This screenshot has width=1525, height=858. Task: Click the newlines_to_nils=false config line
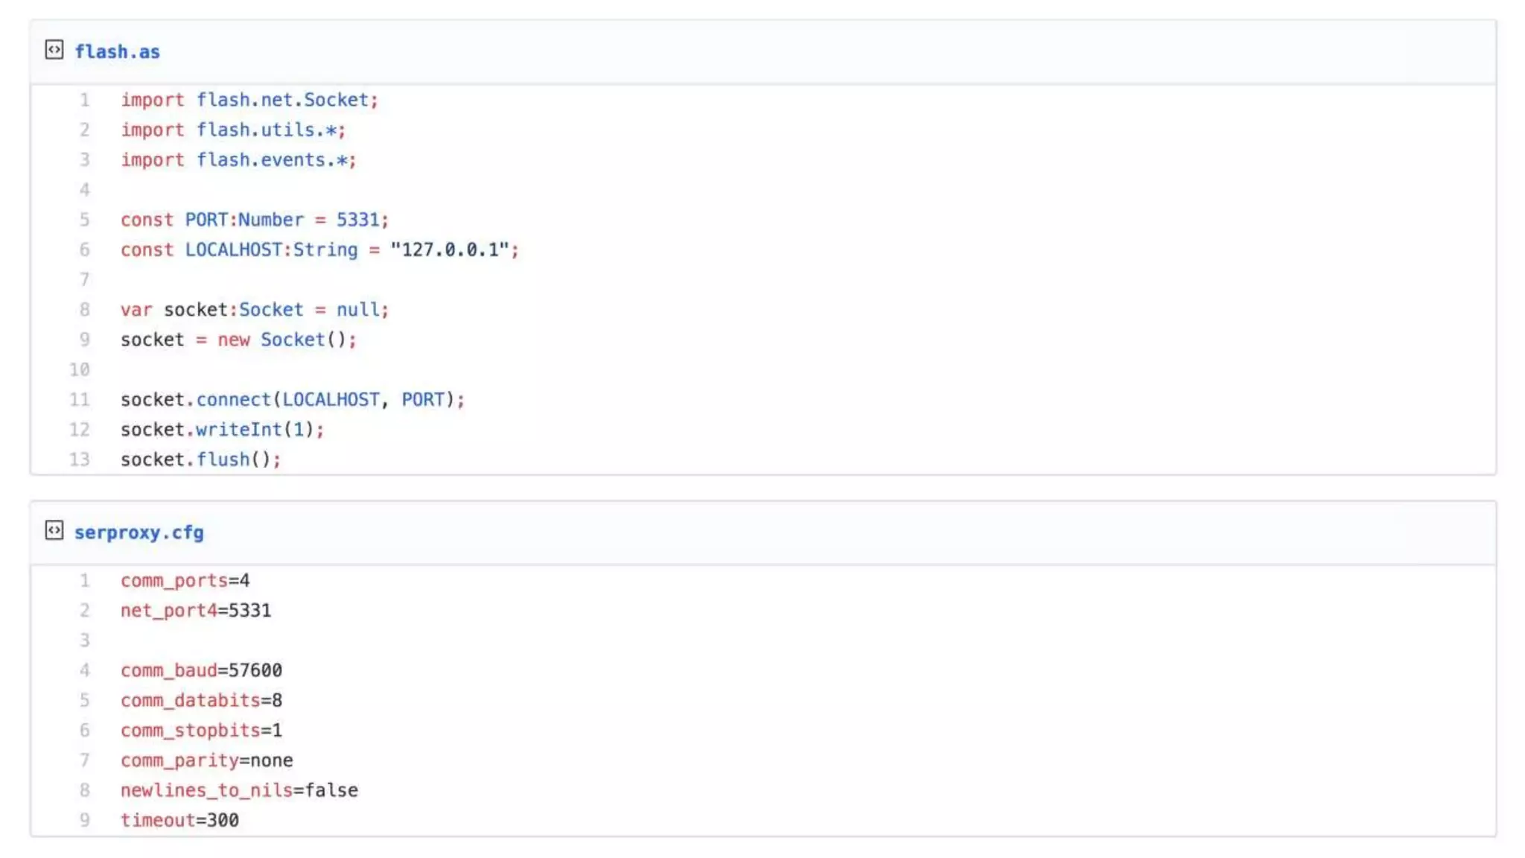239,790
